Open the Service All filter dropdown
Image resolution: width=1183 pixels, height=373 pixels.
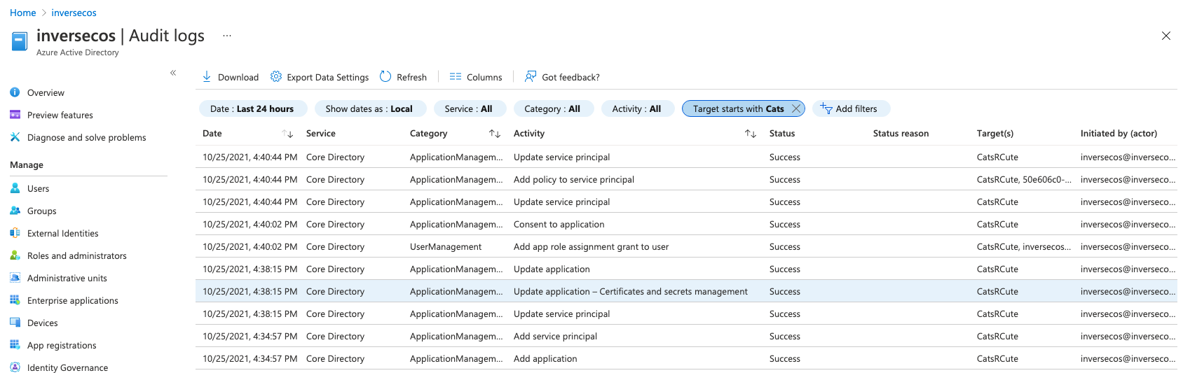468,109
